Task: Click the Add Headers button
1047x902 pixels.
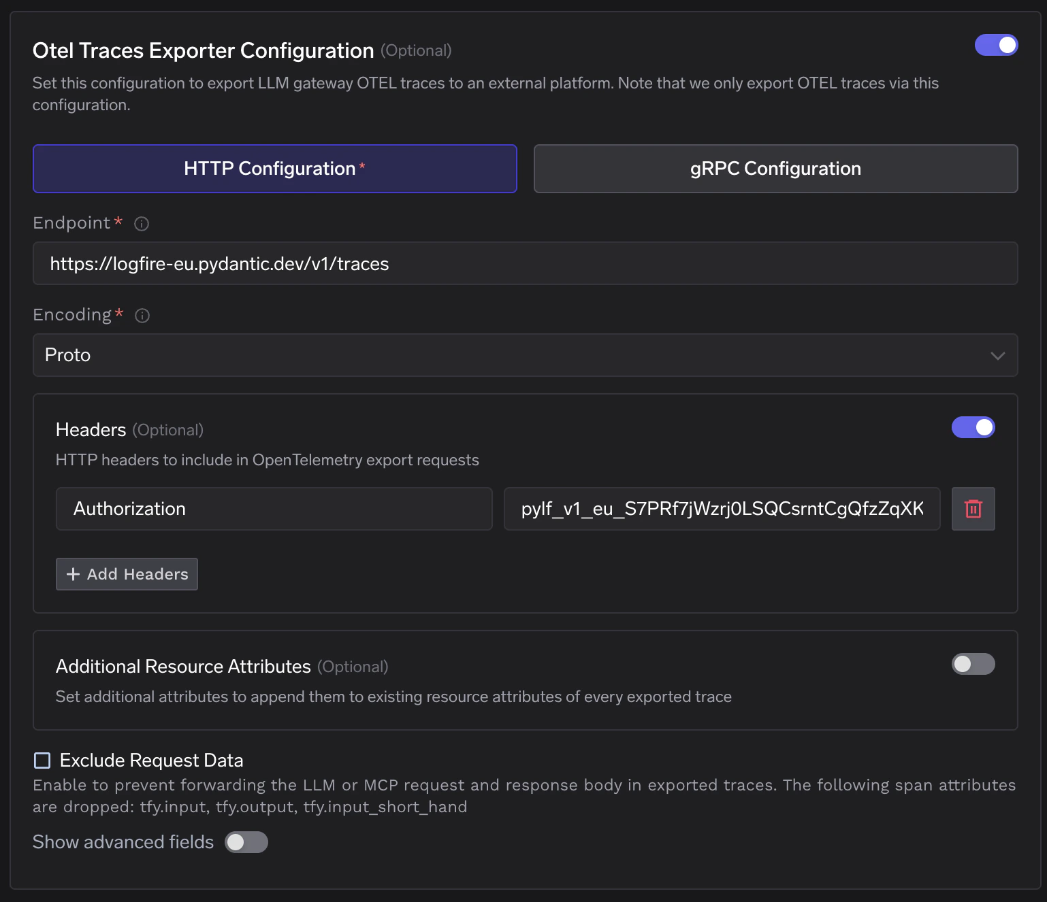Action: (x=127, y=574)
